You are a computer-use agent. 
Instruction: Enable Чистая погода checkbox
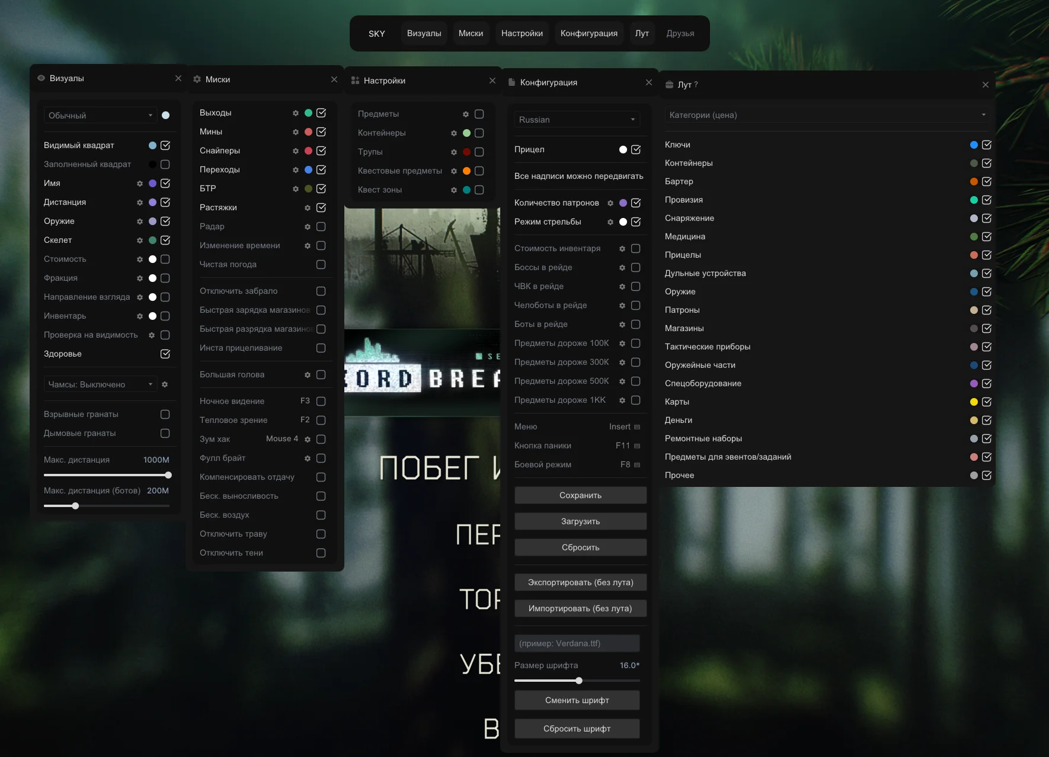[321, 264]
